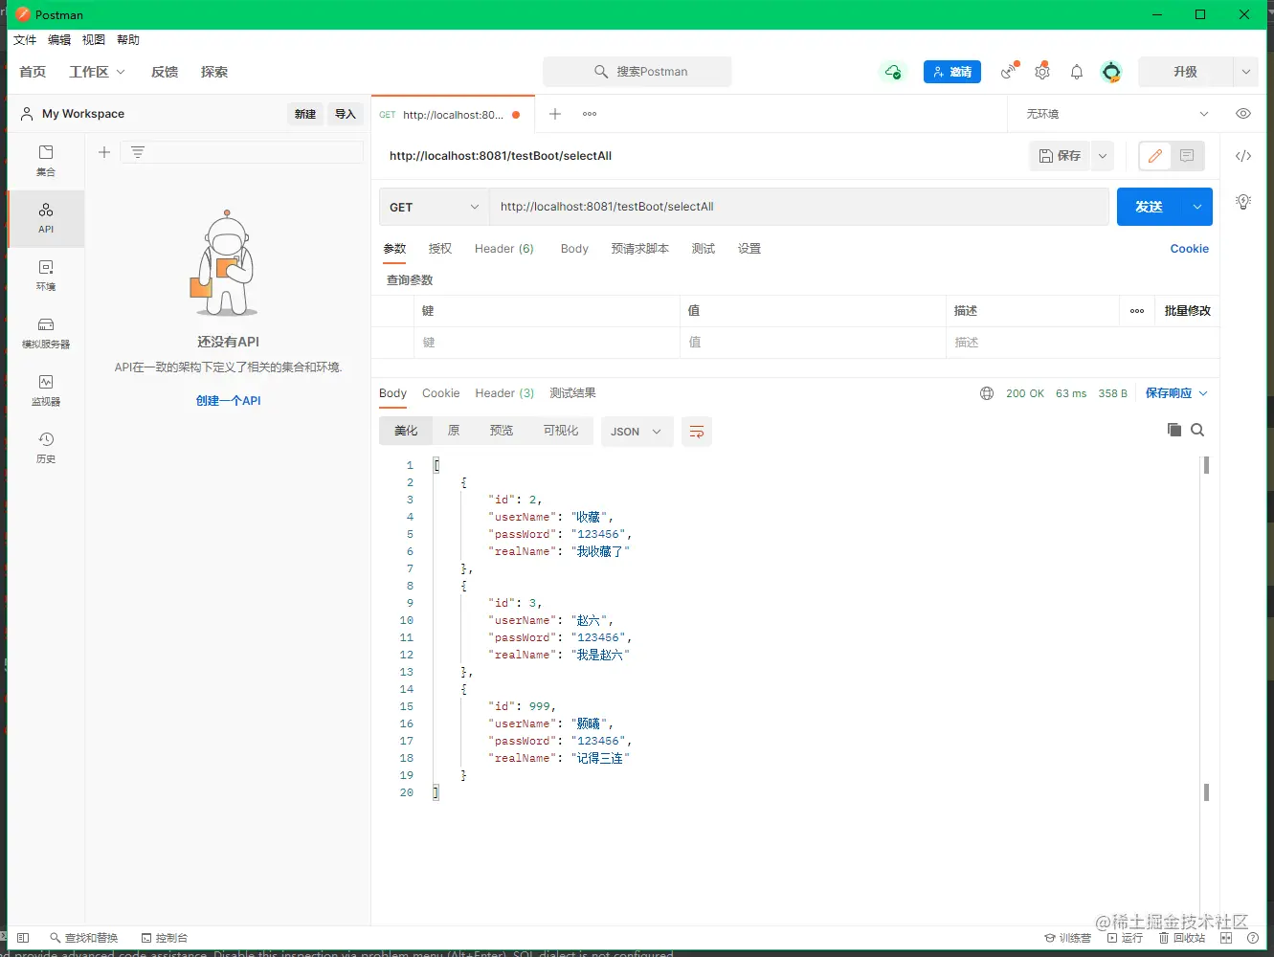Open columns options three-dots in params table
The width and height of the screenshot is (1274, 957).
click(1137, 311)
